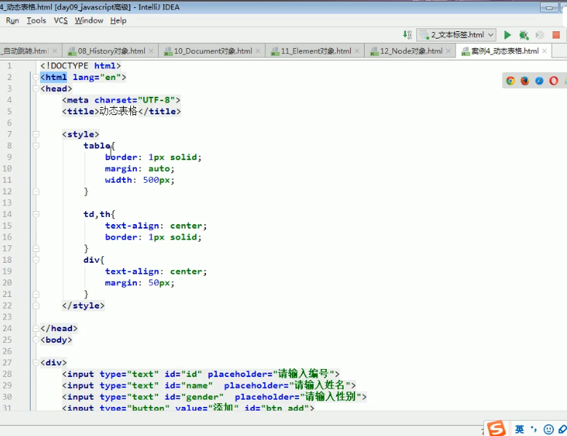This screenshot has height=436, width=567.
Task: Collapse the body tag fold on line 25
Action: (x=36, y=340)
